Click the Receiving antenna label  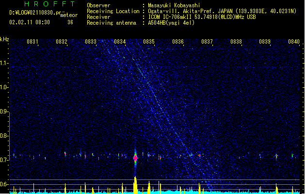[112, 23]
